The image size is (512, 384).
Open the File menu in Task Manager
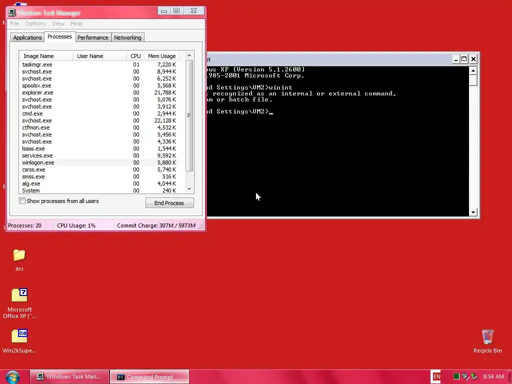pyautogui.click(x=14, y=23)
